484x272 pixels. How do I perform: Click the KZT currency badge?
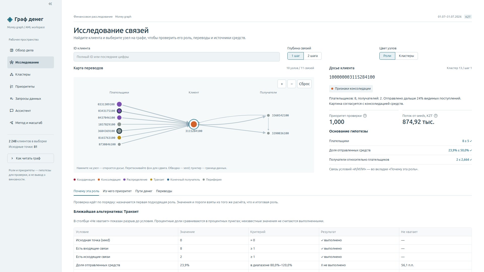[x=468, y=17]
